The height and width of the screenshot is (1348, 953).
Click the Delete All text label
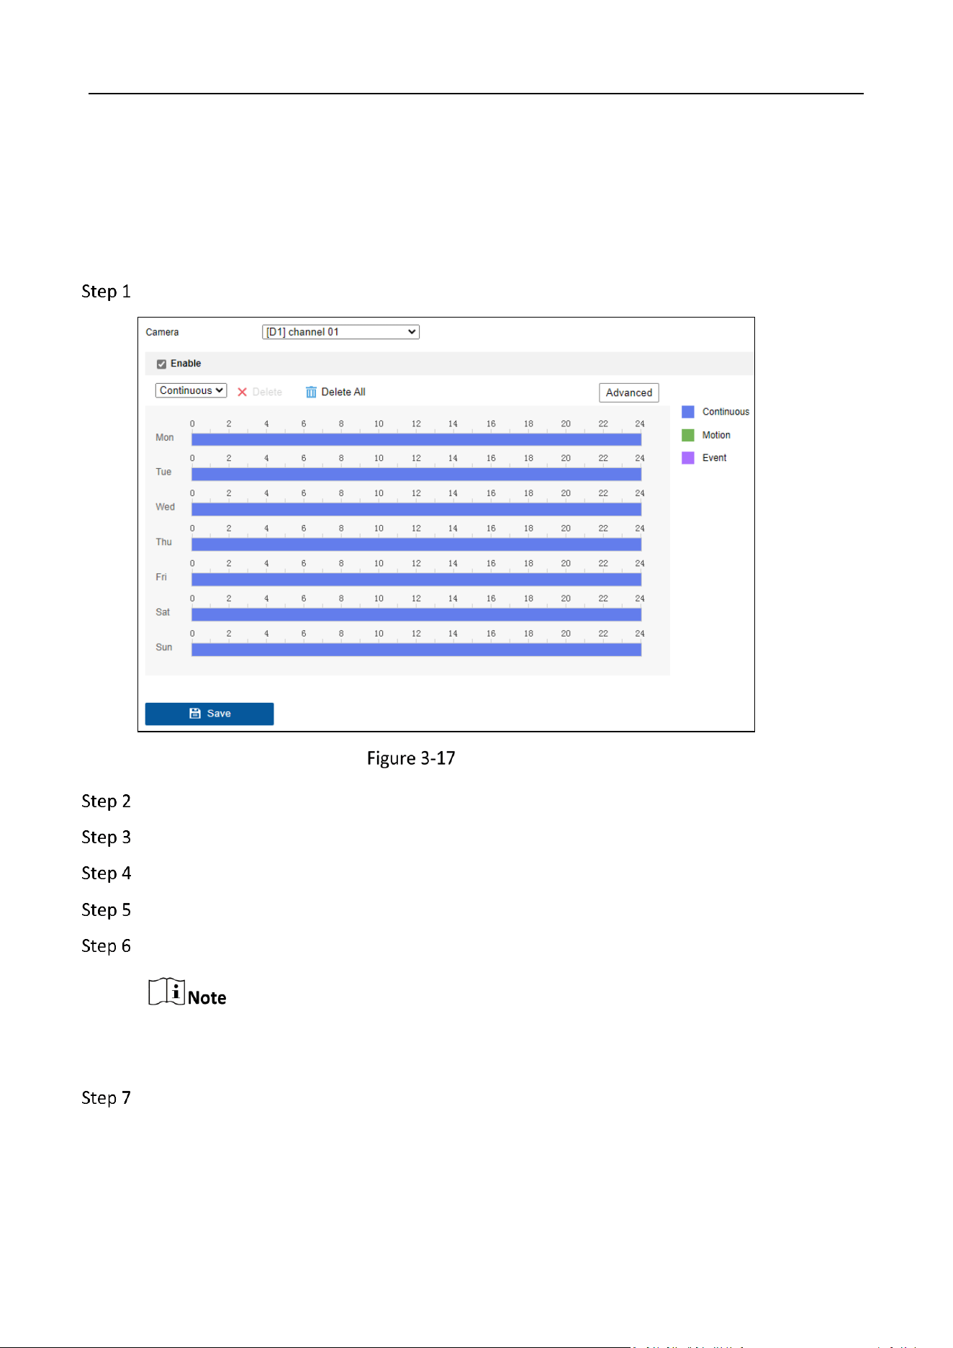(x=343, y=392)
